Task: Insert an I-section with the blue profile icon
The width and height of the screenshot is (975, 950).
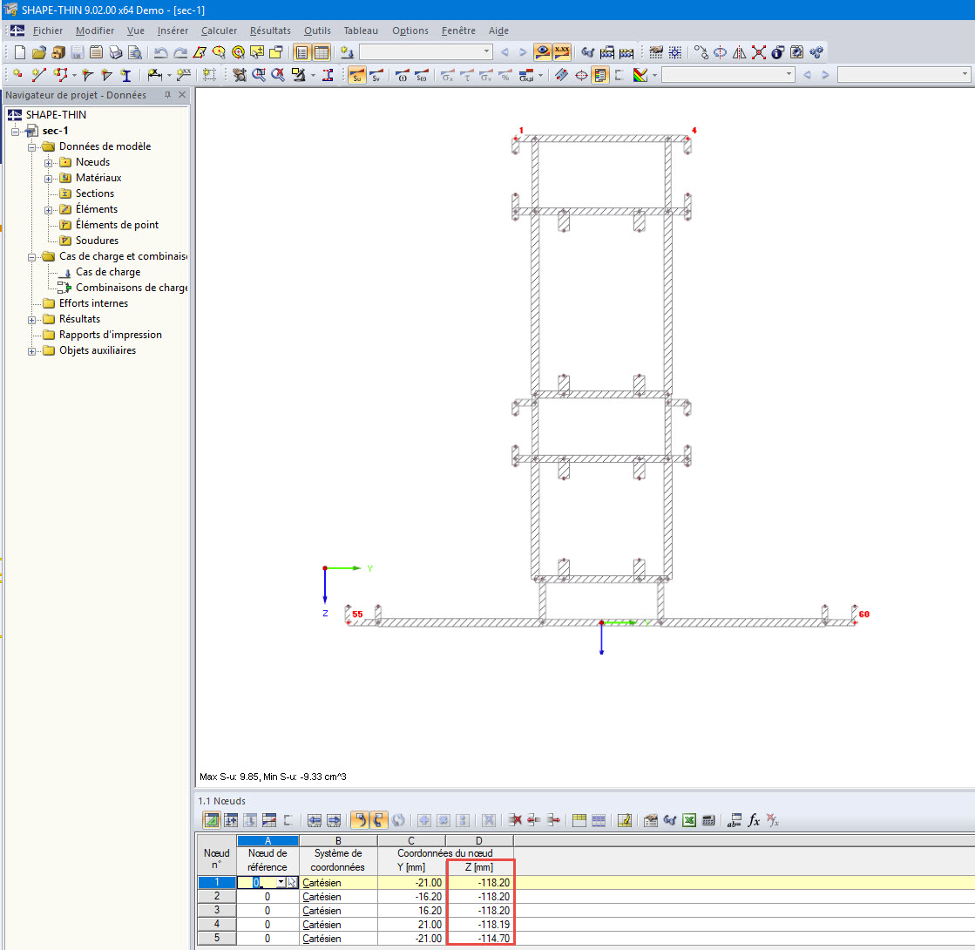Action: click(125, 75)
